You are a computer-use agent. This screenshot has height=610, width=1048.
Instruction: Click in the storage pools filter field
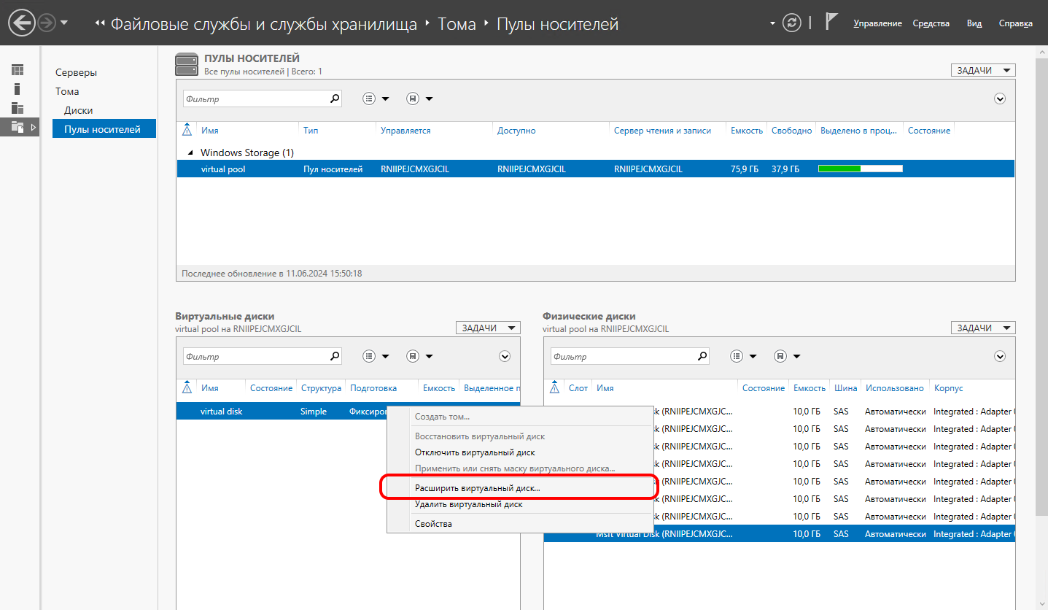pyautogui.click(x=255, y=99)
